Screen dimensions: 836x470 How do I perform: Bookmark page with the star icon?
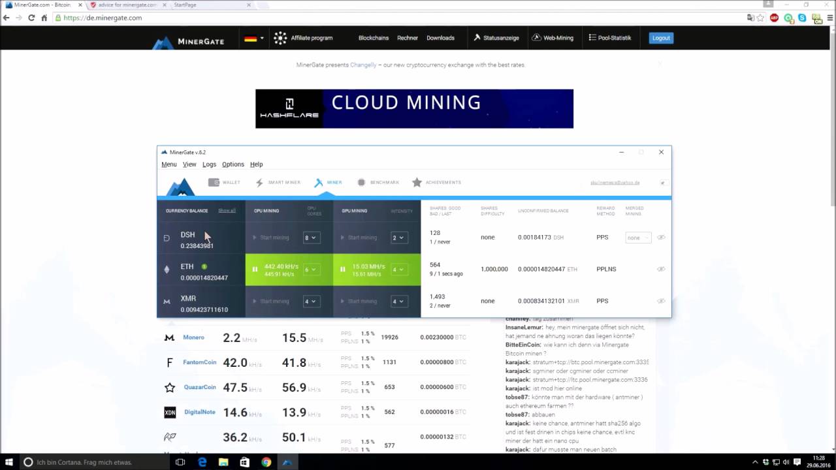pos(761,18)
